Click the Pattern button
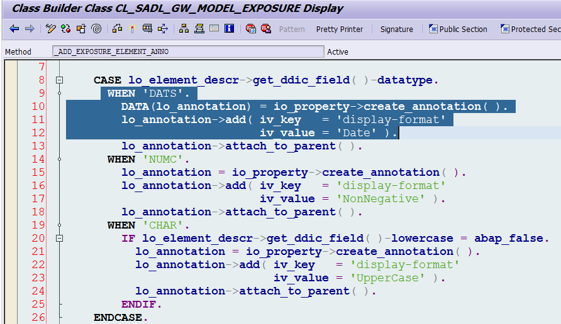 [x=292, y=30]
